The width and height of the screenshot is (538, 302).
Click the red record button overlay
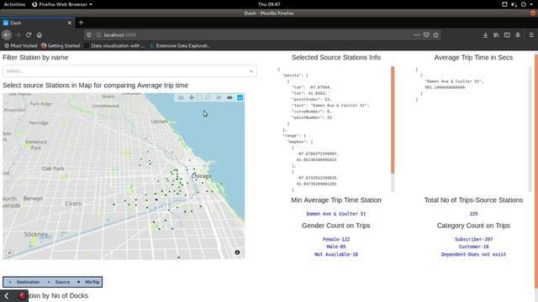click(x=23, y=296)
